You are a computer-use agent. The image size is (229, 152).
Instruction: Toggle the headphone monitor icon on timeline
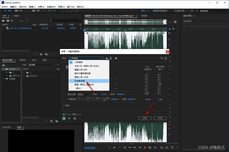tap(170, 29)
